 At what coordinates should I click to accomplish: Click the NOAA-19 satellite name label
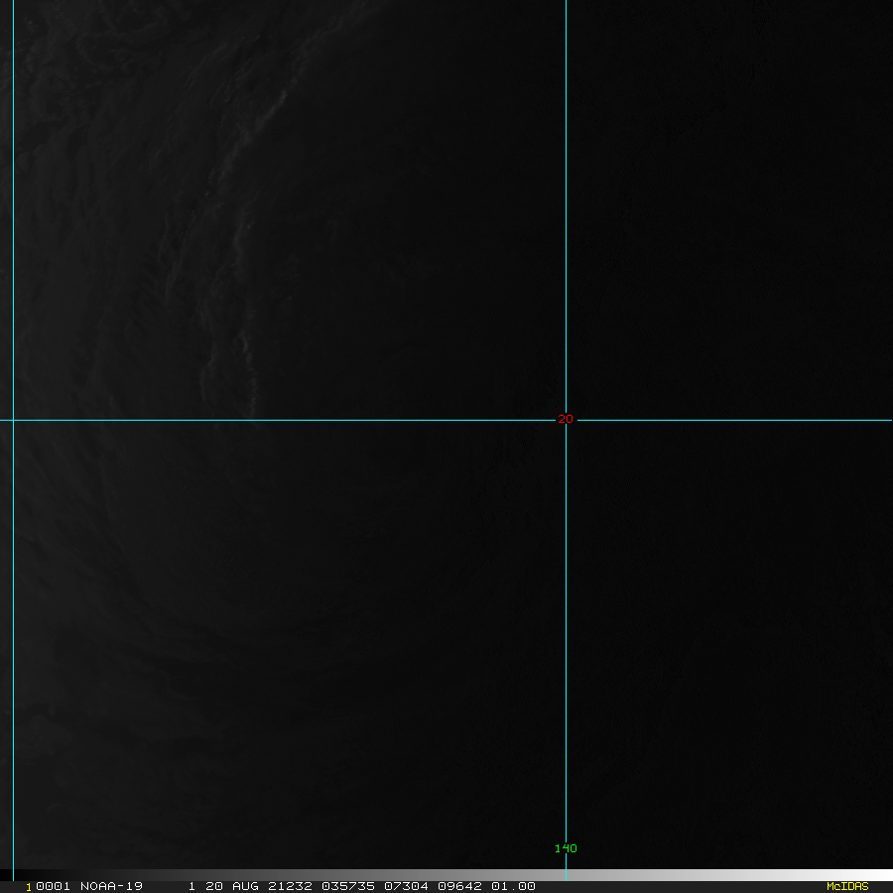[x=112, y=886]
